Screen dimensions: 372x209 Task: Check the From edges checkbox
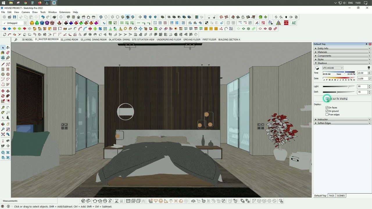click(x=327, y=115)
